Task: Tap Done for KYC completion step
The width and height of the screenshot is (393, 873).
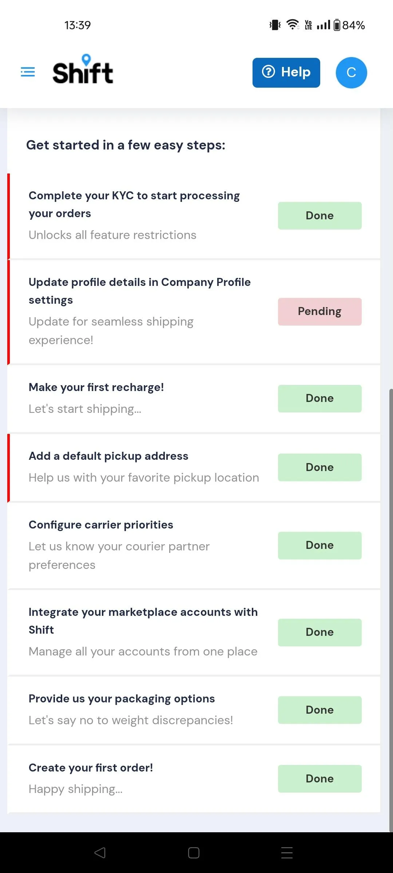Action: tap(320, 216)
